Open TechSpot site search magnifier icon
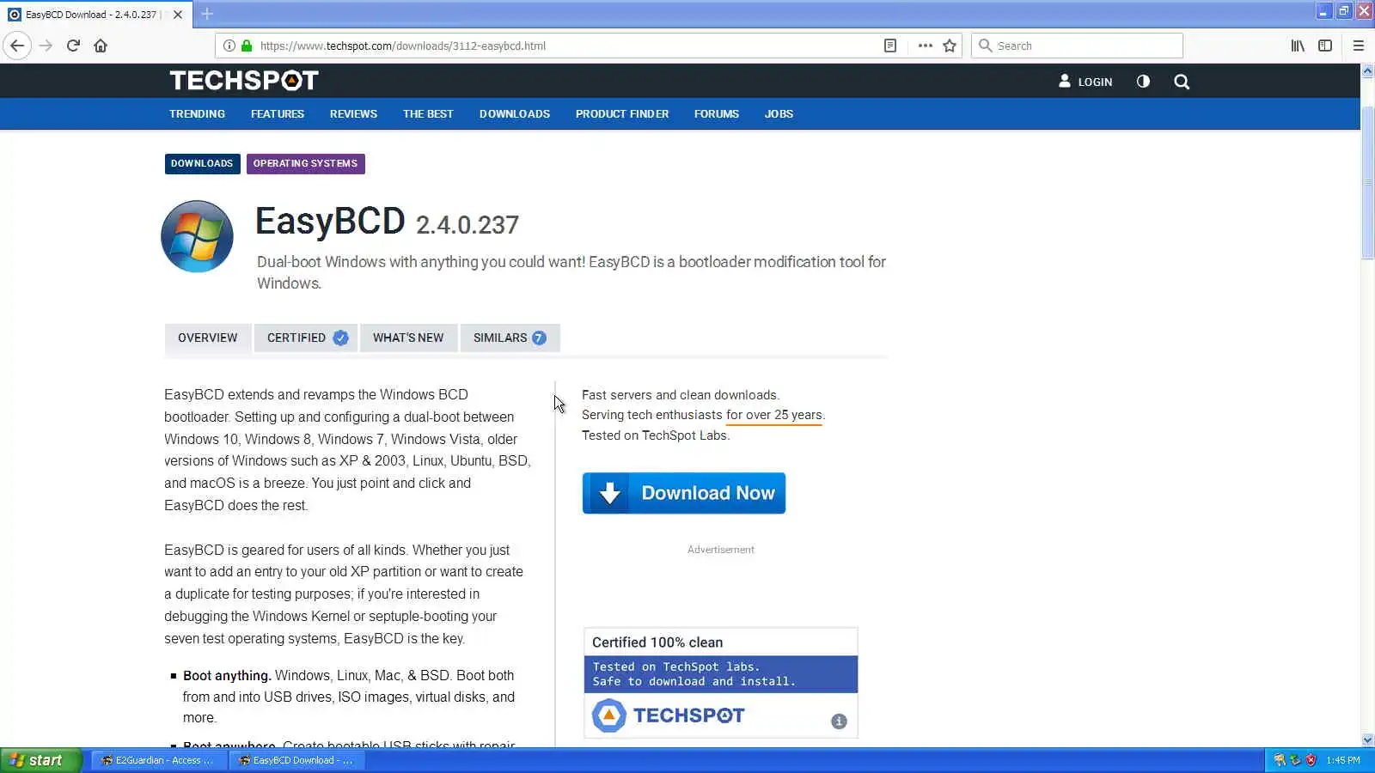This screenshot has height=773, width=1375. coord(1182,82)
